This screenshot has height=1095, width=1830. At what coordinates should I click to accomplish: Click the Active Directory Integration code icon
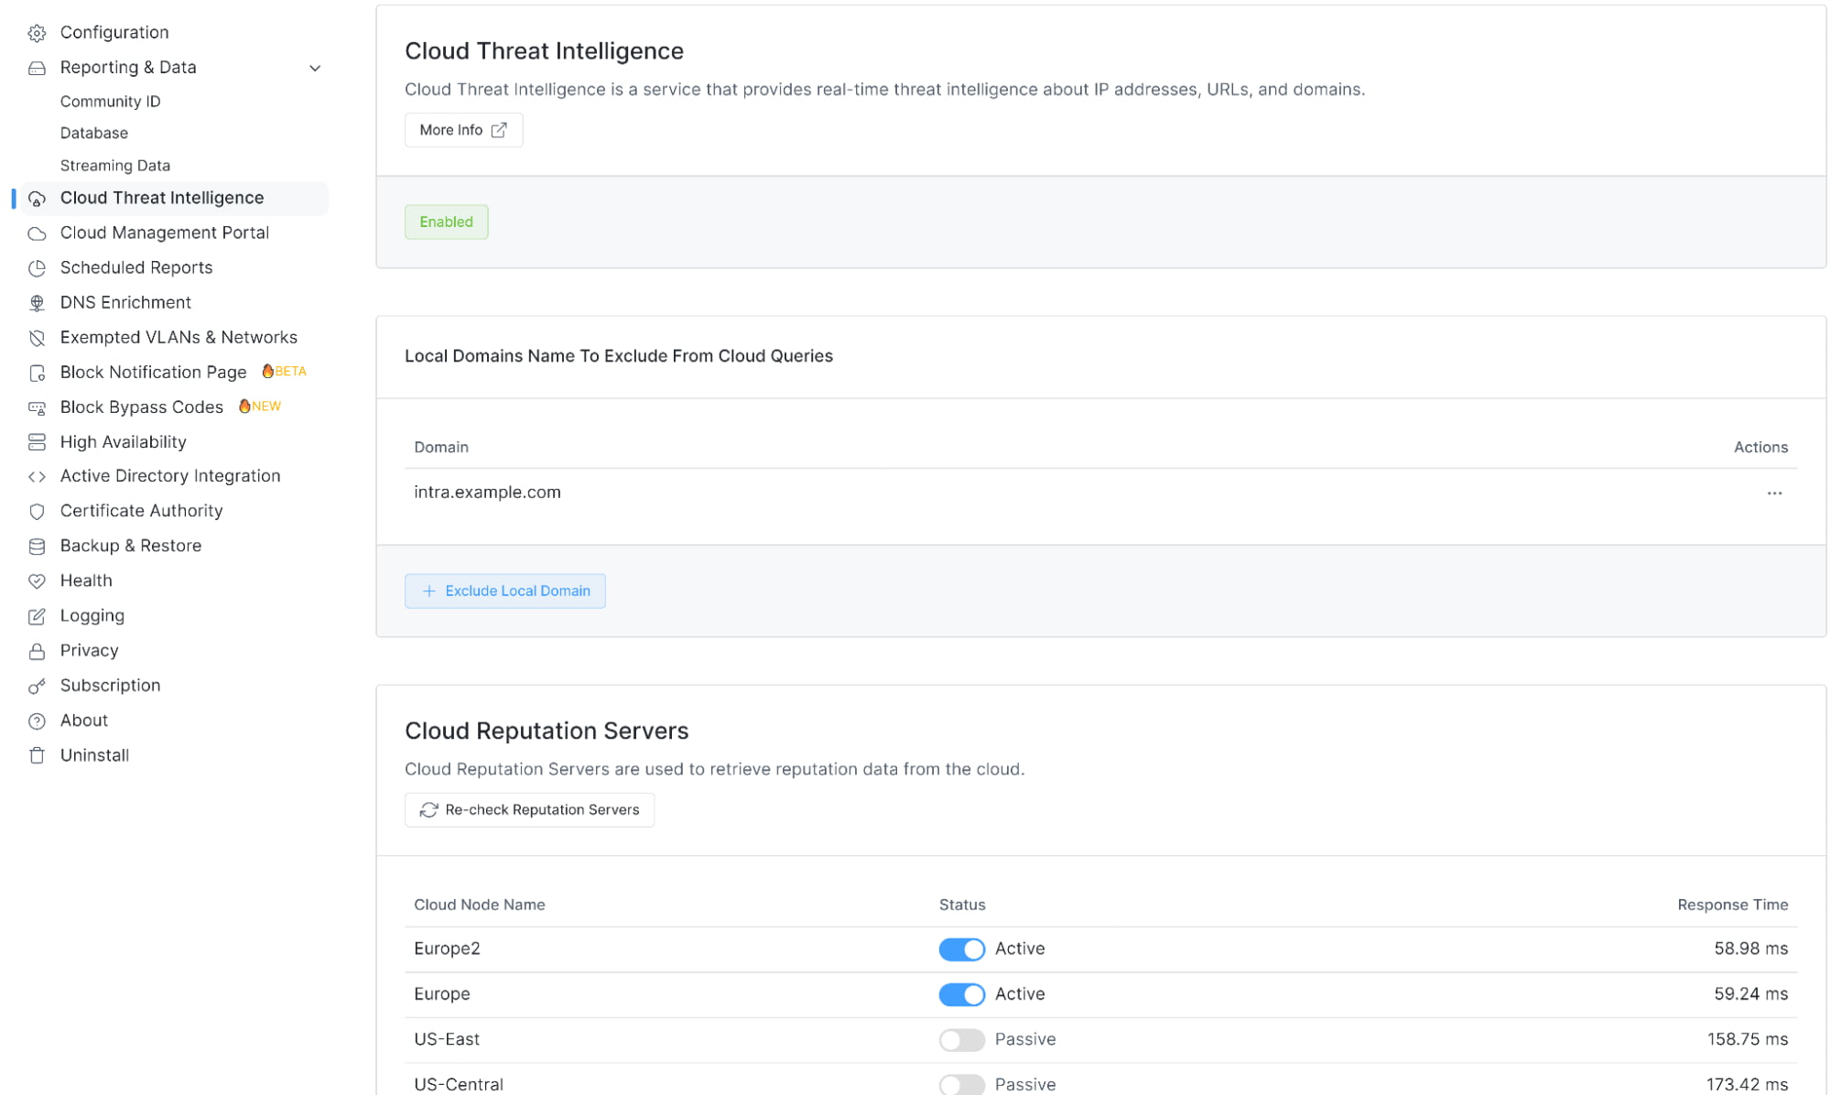(37, 476)
